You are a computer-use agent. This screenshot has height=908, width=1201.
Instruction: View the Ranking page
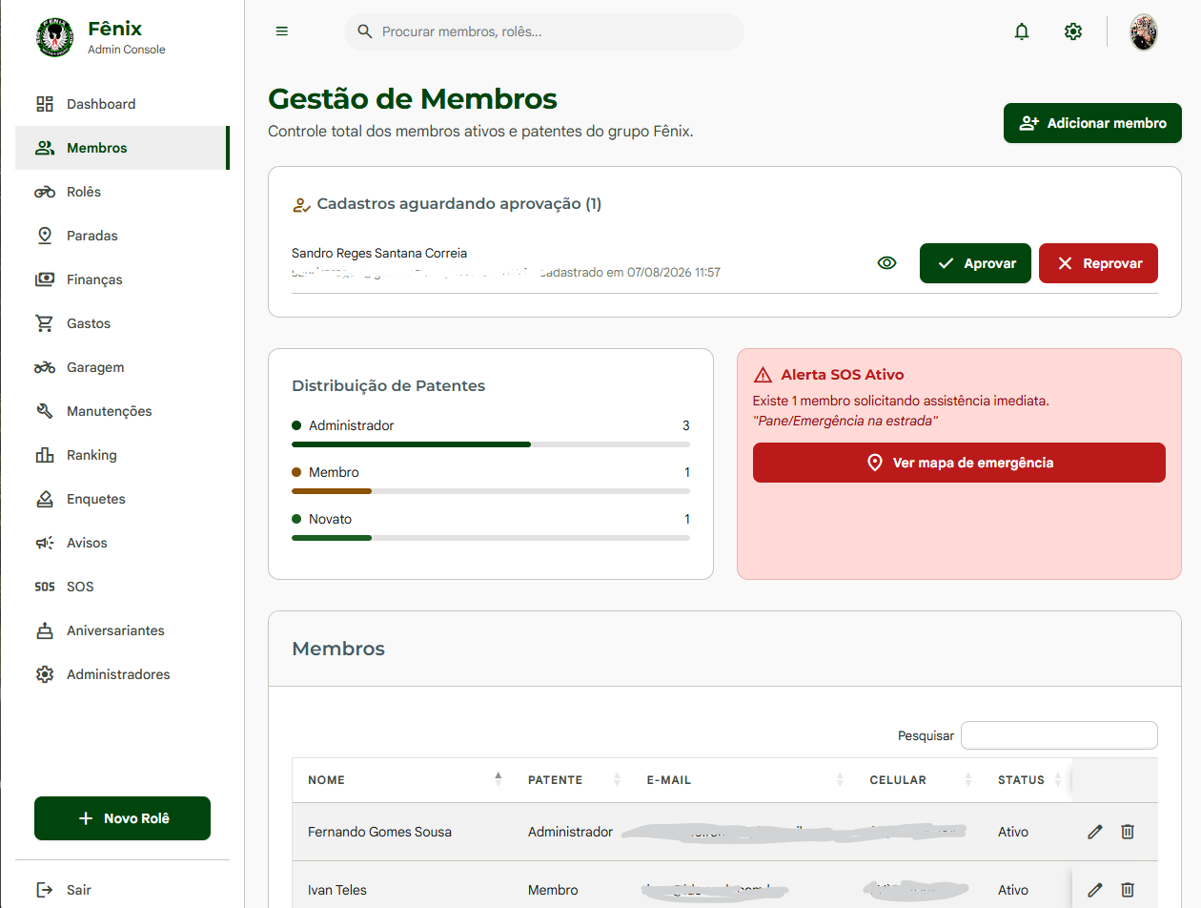click(122, 455)
